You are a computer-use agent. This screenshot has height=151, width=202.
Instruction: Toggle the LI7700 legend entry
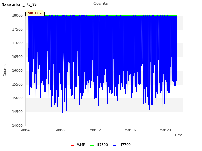[122, 145]
